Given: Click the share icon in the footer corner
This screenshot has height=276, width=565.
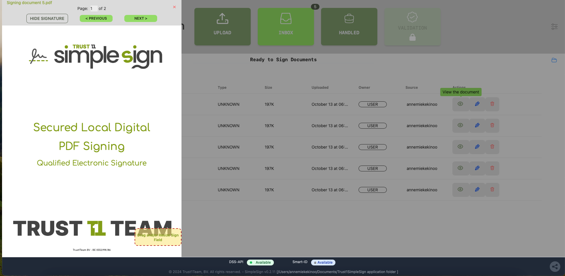Looking at the screenshot, I should [x=555, y=267].
